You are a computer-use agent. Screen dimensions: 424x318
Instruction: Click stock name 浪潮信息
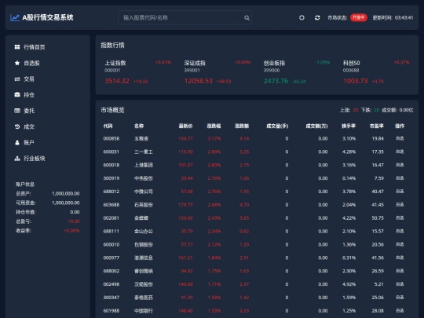point(144,258)
